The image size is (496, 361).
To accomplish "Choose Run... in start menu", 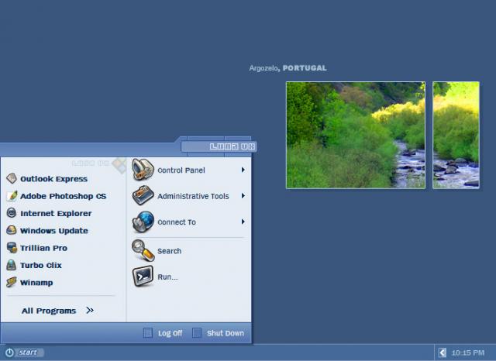I will click(167, 277).
